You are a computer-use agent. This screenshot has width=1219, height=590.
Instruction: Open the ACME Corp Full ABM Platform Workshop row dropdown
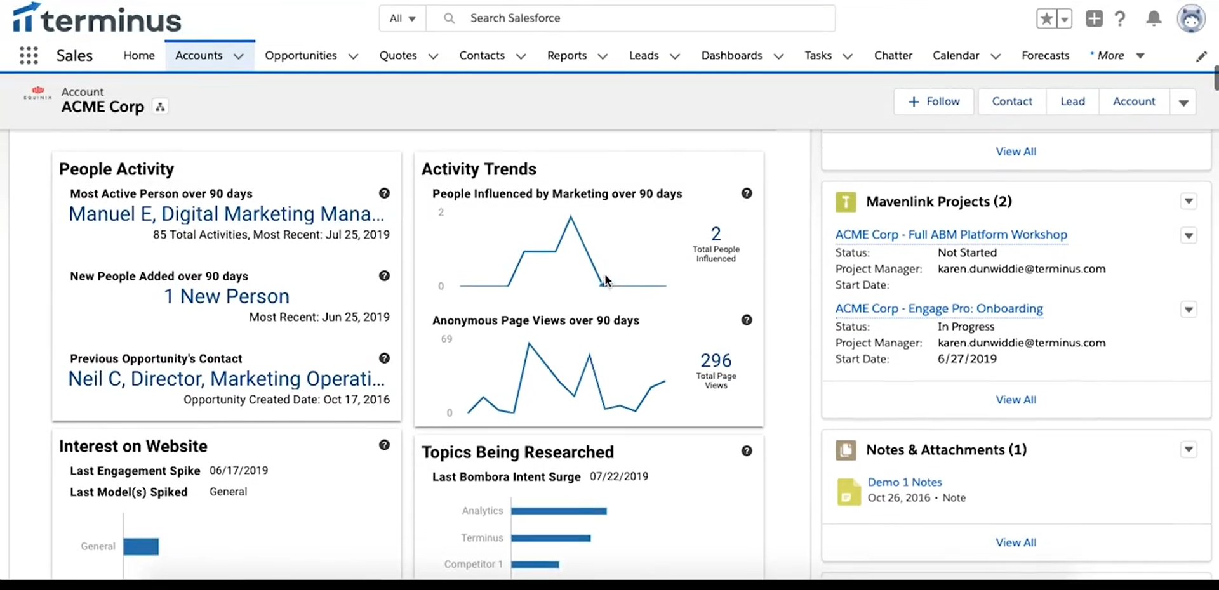click(1189, 235)
